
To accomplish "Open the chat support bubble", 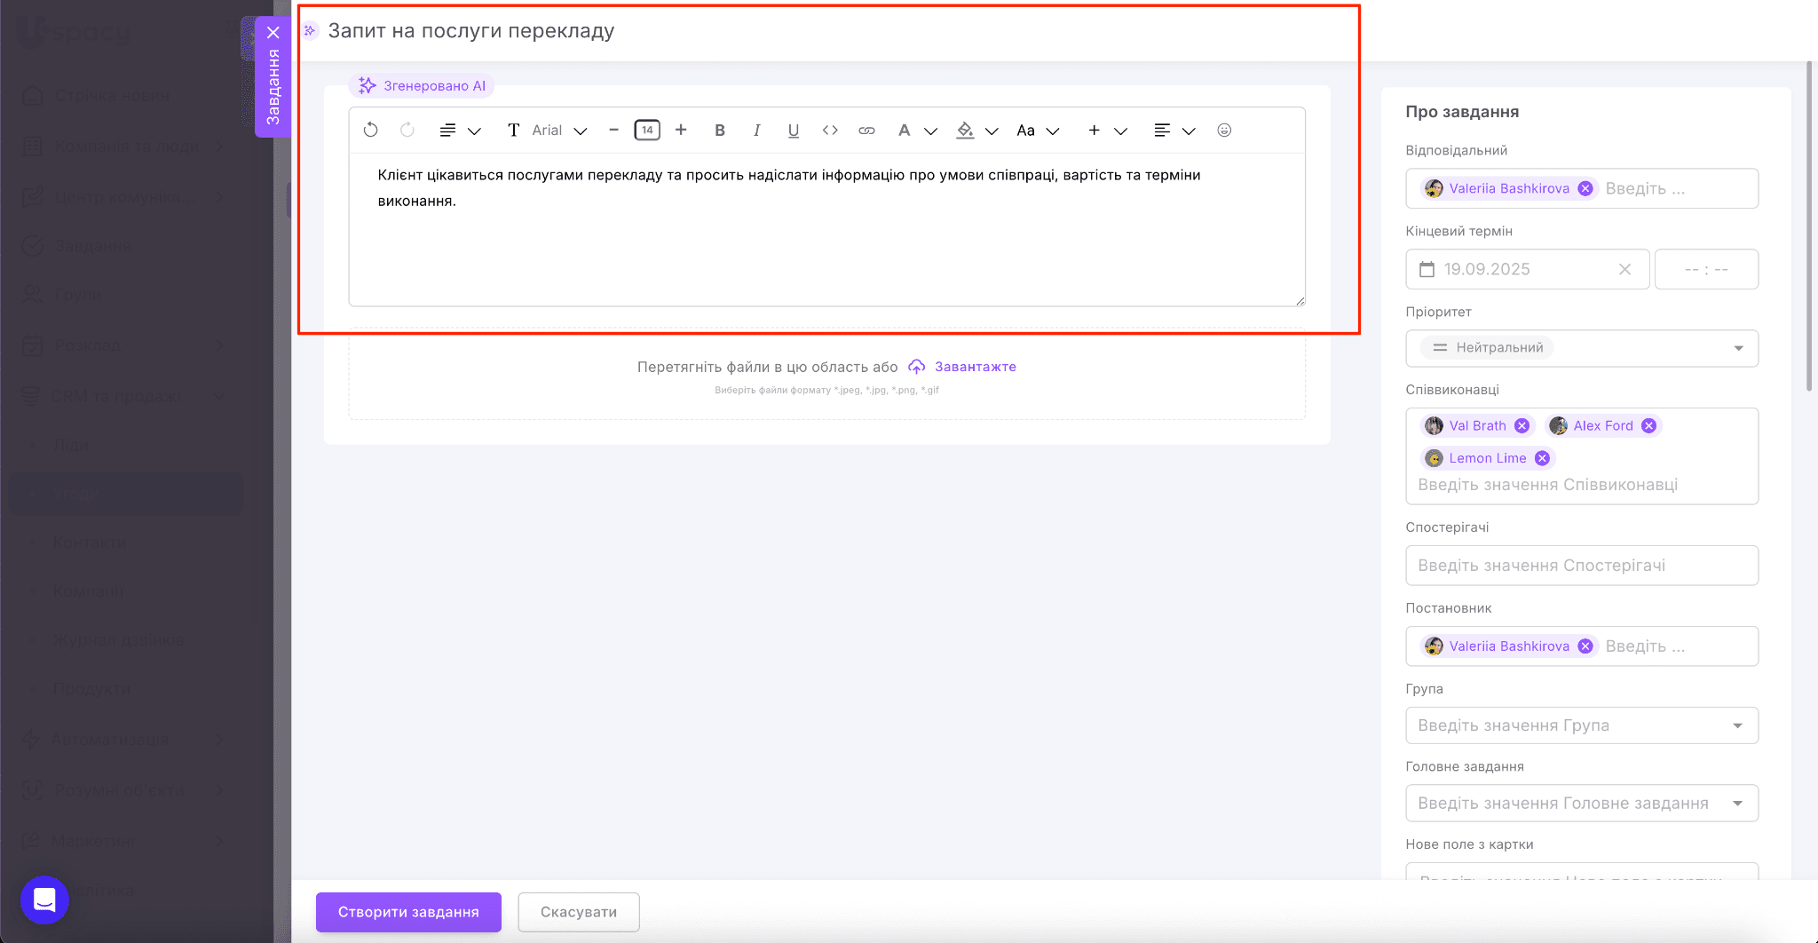I will point(44,899).
